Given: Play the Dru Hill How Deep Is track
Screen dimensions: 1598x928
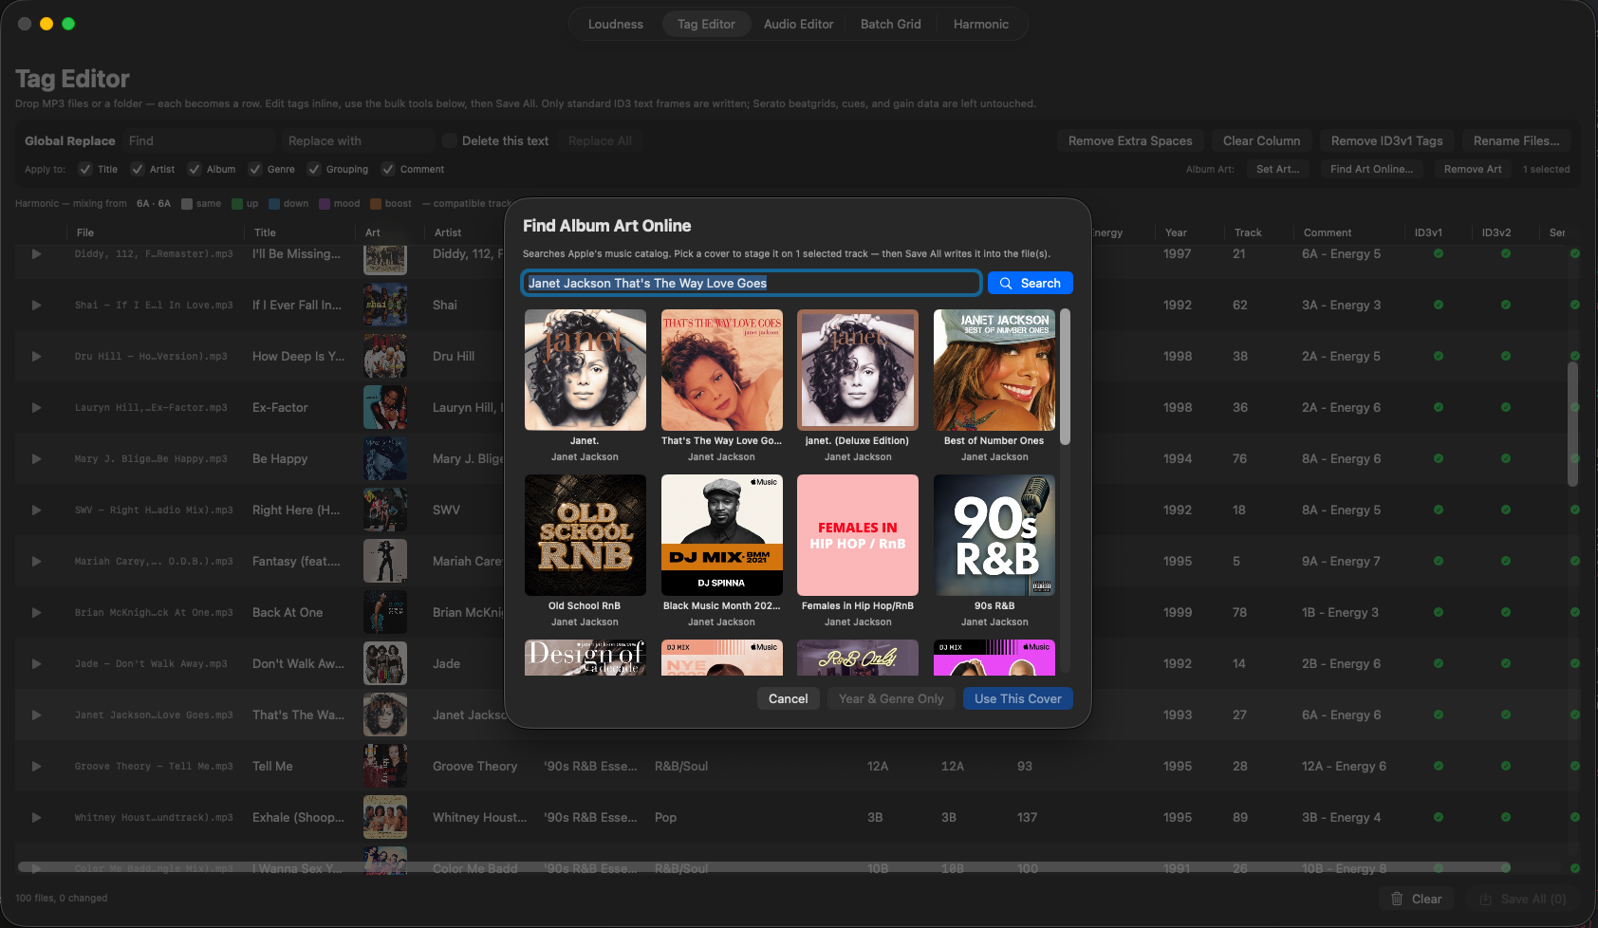Looking at the screenshot, I should [36, 357].
